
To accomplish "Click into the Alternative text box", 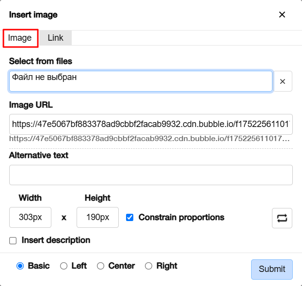I will coord(150,175).
